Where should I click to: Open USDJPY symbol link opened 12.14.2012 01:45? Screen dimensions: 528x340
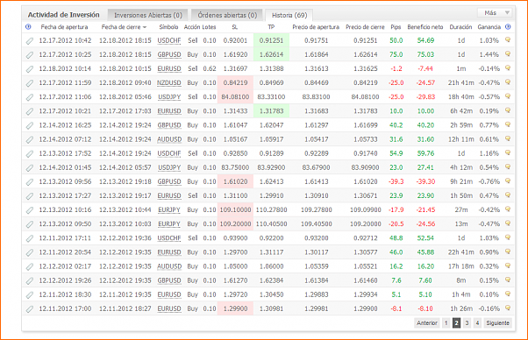click(169, 167)
